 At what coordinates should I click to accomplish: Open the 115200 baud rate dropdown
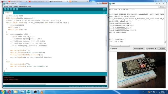coord(151,49)
